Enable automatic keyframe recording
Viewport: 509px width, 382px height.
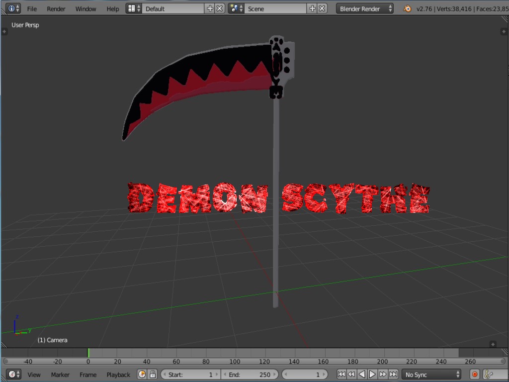pyautogui.click(x=475, y=374)
